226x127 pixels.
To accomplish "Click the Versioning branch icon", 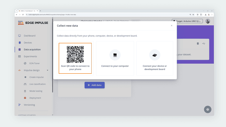I will pyautogui.click(x=19, y=105).
